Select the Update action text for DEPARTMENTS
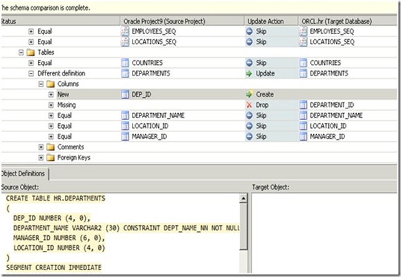Viewport: 401px width, 277px height. point(265,73)
